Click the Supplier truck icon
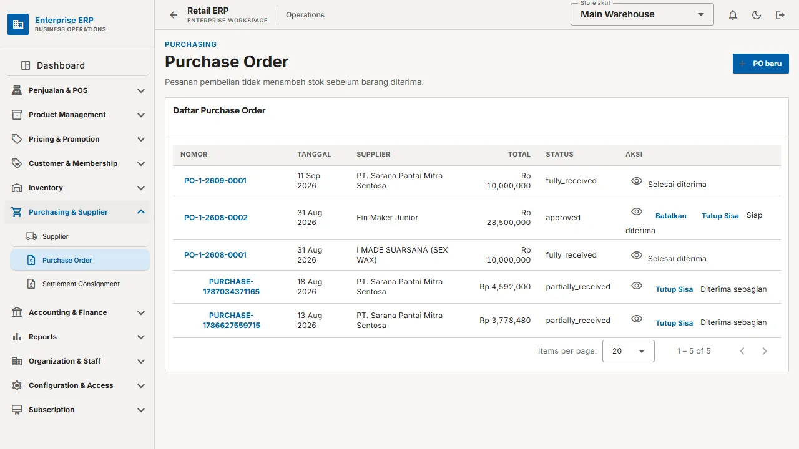This screenshot has width=799, height=449. (31, 236)
